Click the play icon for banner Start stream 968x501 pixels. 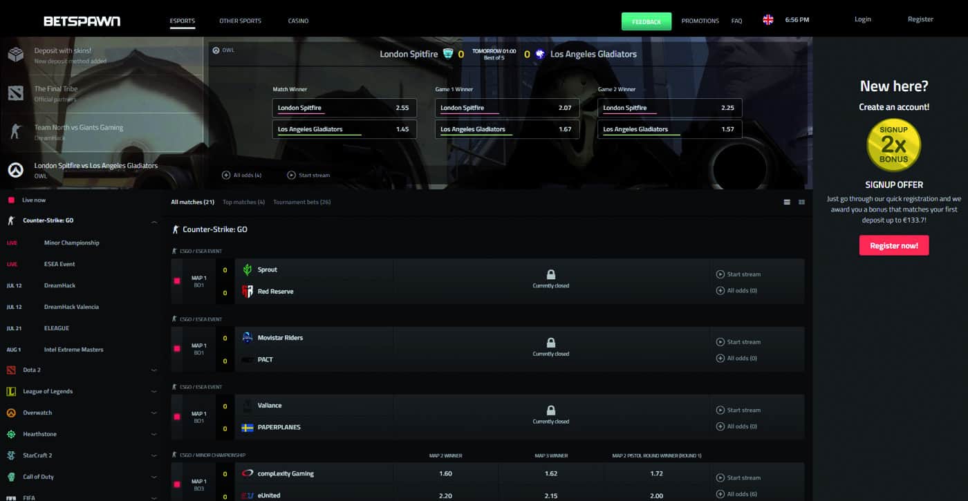pos(291,176)
